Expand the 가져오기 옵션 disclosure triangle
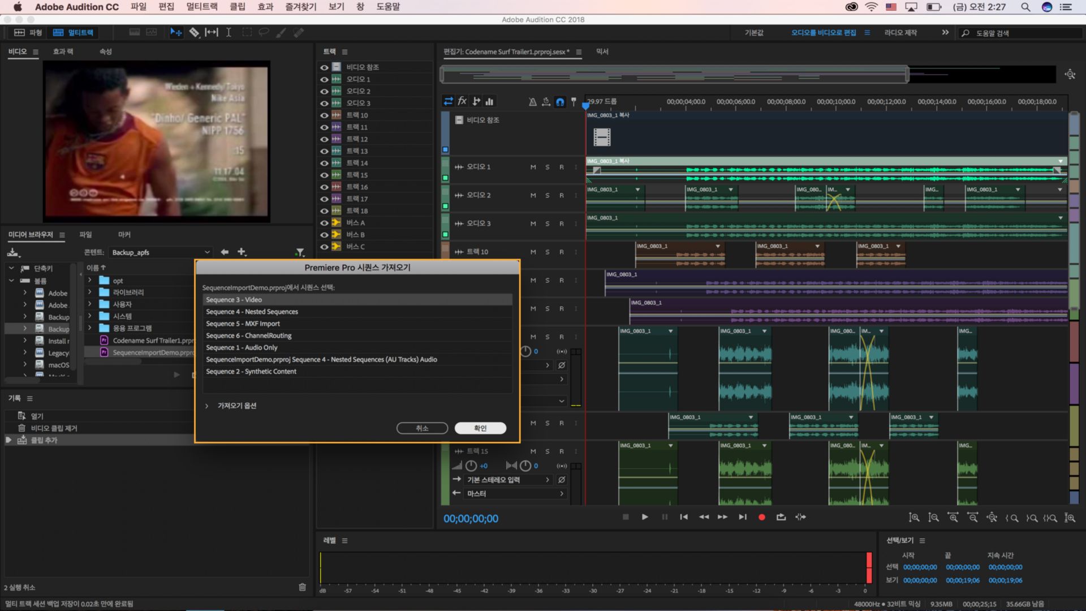This screenshot has width=1086, height=611. click(206, 405)
